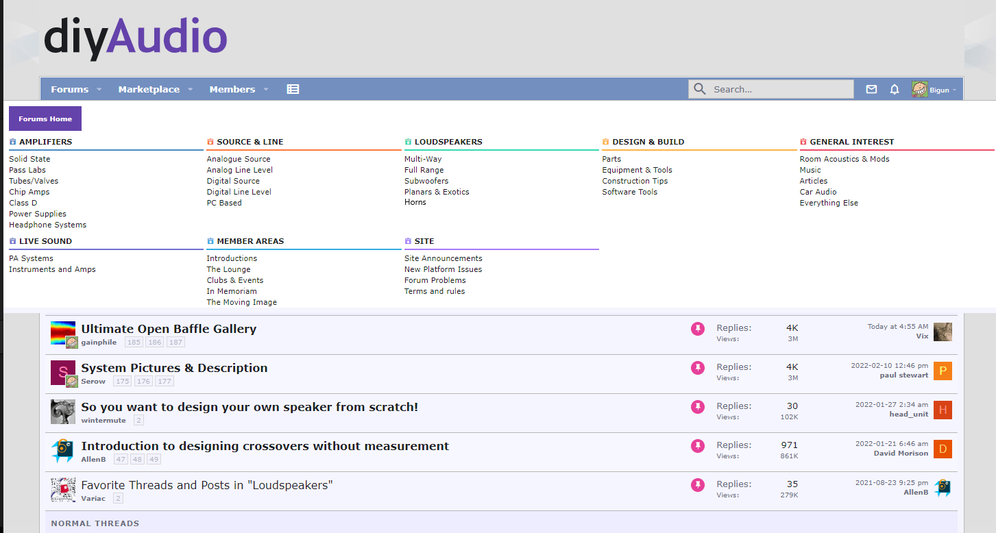
Task: Click the diyAudio logo
Action: (x=136, y=38)
